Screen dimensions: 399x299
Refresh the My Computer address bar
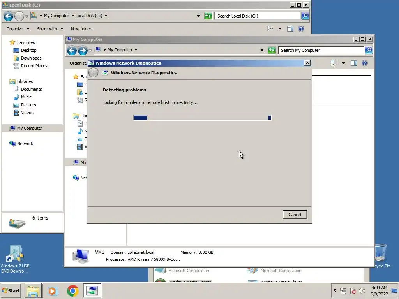[272, 50]
